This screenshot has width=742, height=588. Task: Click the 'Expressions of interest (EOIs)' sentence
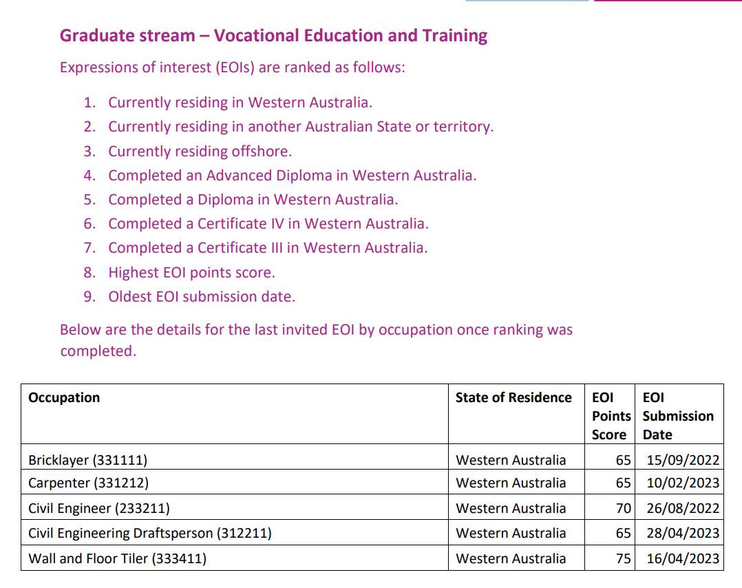(x=232, y=67)
